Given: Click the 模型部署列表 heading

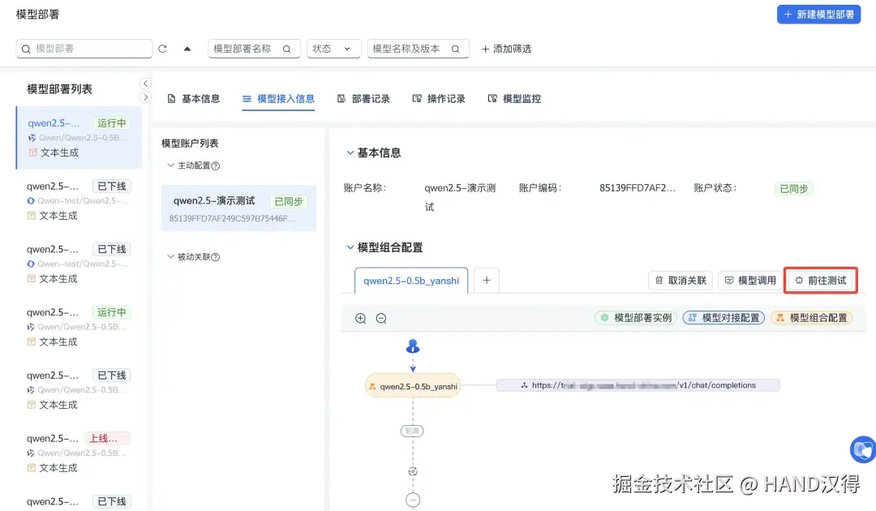Looking at the screenshot, I should coord(59,88).
